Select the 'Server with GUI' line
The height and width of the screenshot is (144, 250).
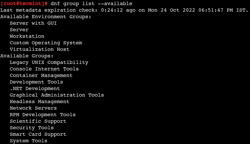[x=33, y=23]
